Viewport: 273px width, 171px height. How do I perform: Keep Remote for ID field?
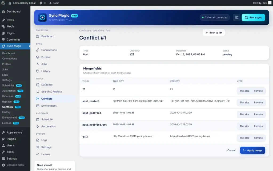258,91
